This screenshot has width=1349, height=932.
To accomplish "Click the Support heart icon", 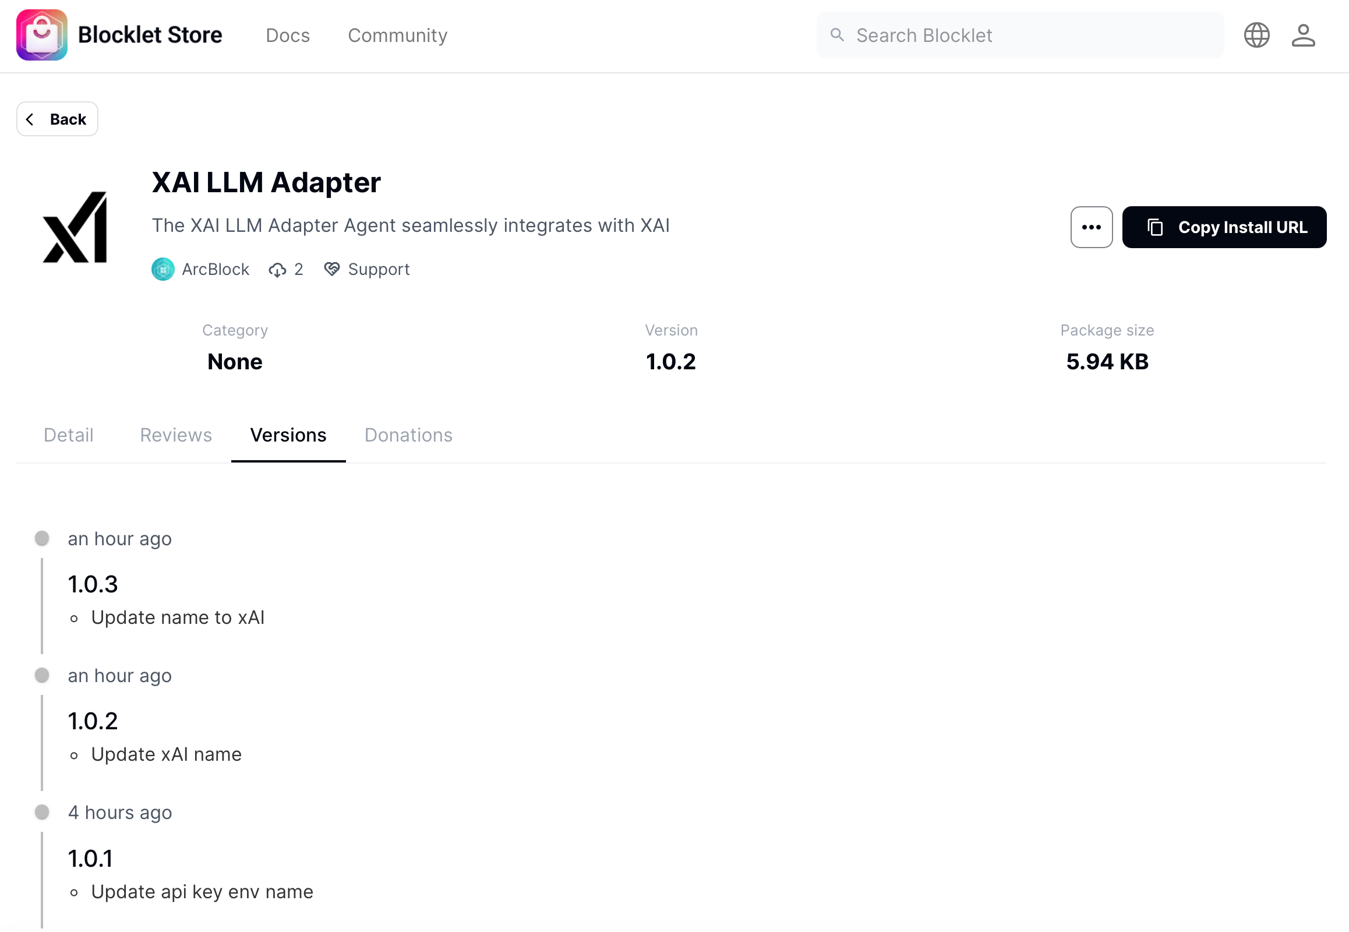I will [x=331, y=269].
